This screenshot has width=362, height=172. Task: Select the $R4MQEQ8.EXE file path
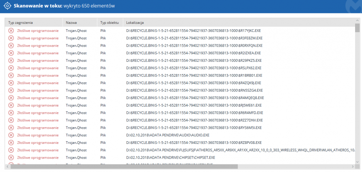point(195,98)
